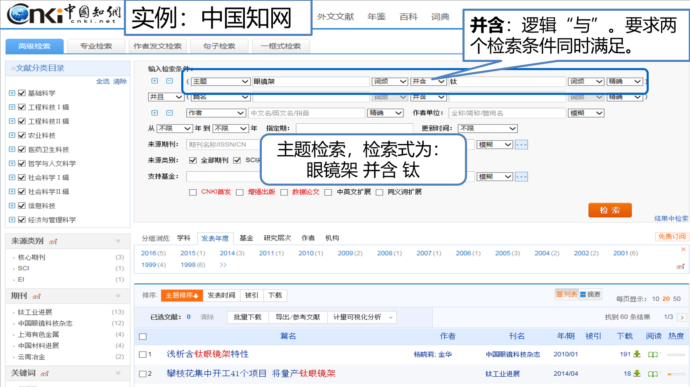Open the 更新时间 不限 dropdown
This screenshot has width=690, height=387.
[x=487, y=128]
